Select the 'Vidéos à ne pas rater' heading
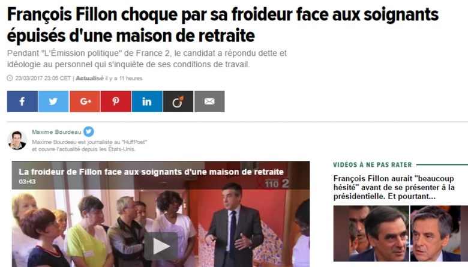 pyautogui.click(x=373, y=164)
